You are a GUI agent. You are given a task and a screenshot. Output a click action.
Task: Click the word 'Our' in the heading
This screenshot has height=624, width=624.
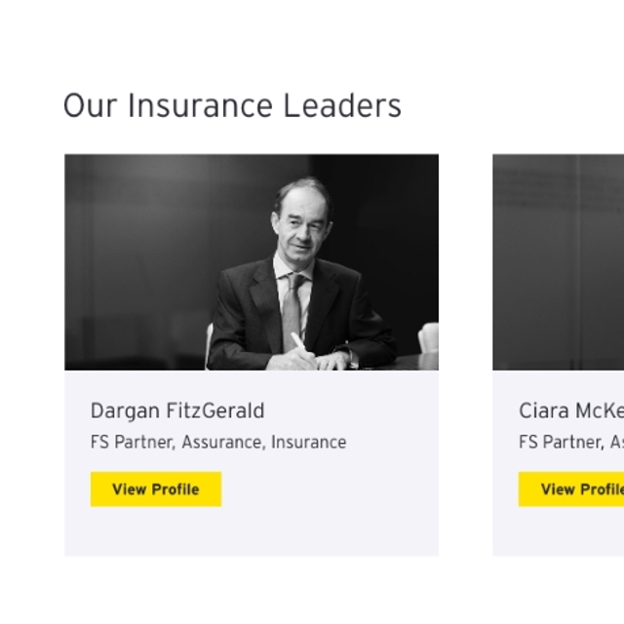point(90,105)
